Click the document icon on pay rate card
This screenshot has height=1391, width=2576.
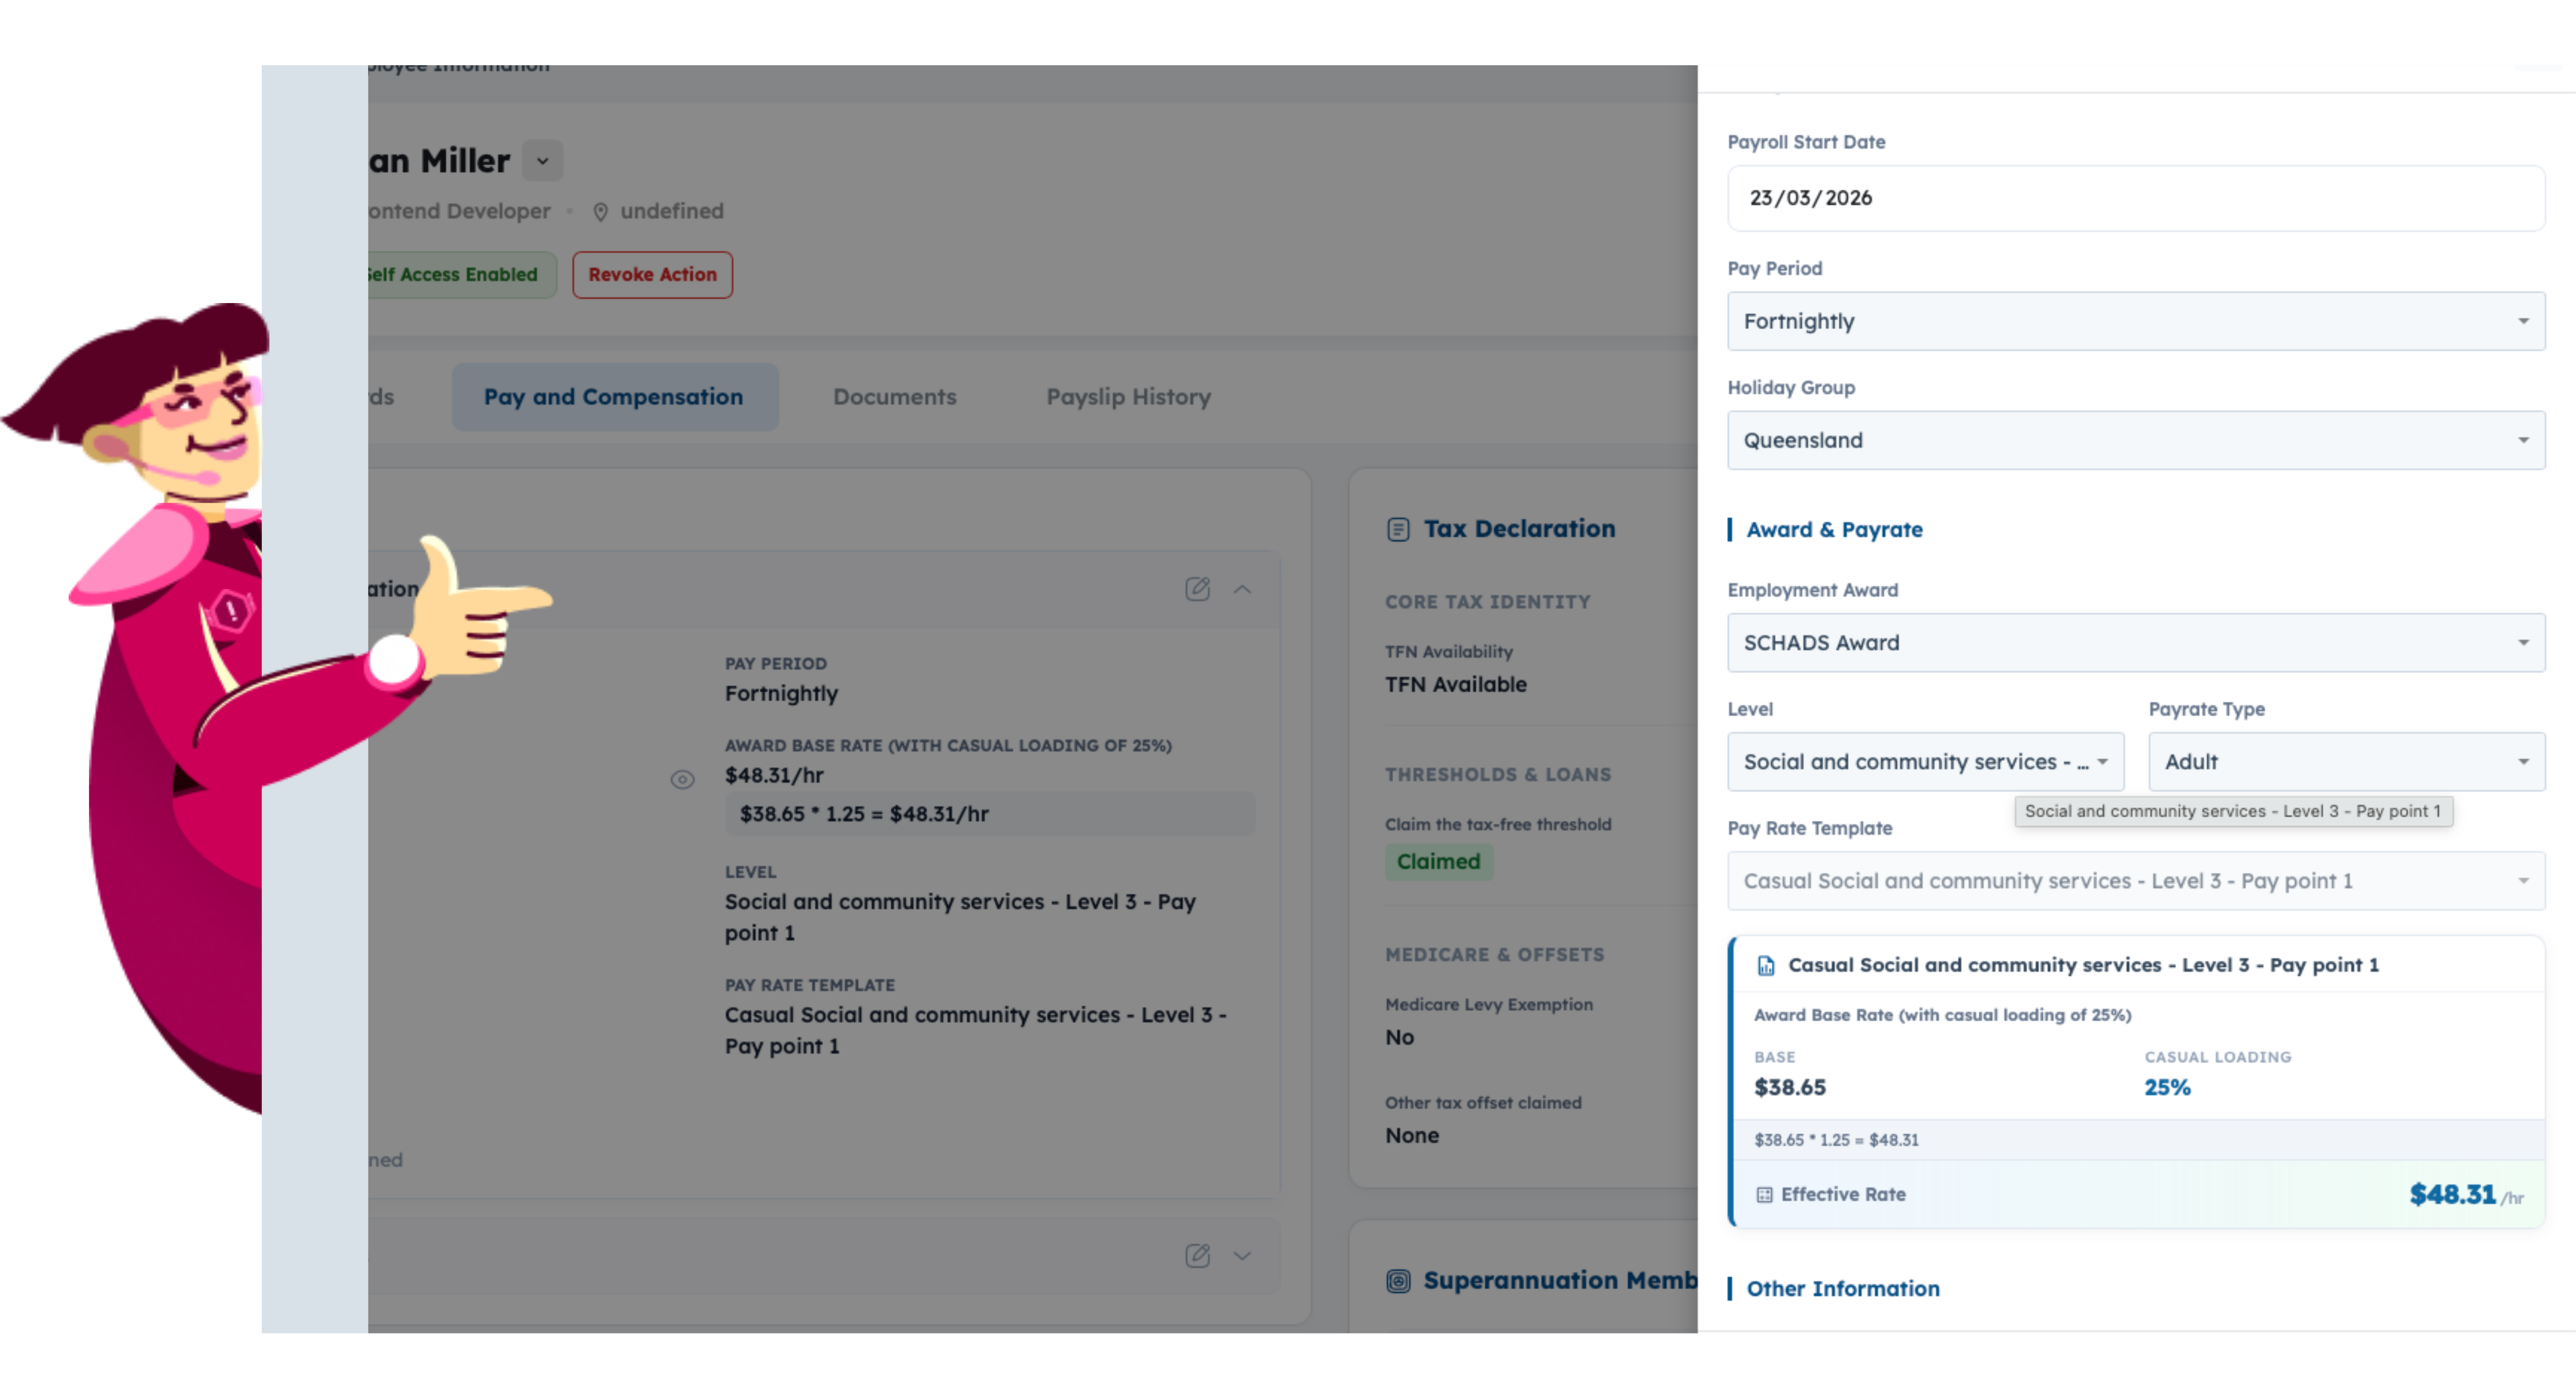coord(1766,965)
